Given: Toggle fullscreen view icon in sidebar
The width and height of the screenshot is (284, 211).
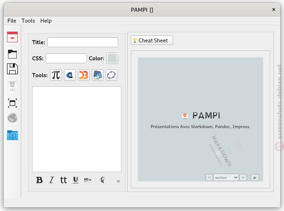Looking at the screenshot, I should tap(12, 103).
